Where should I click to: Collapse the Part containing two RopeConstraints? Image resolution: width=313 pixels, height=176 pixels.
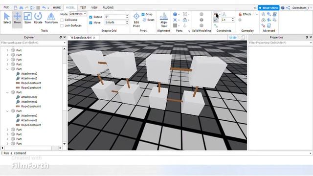click(x=7, y=69)
